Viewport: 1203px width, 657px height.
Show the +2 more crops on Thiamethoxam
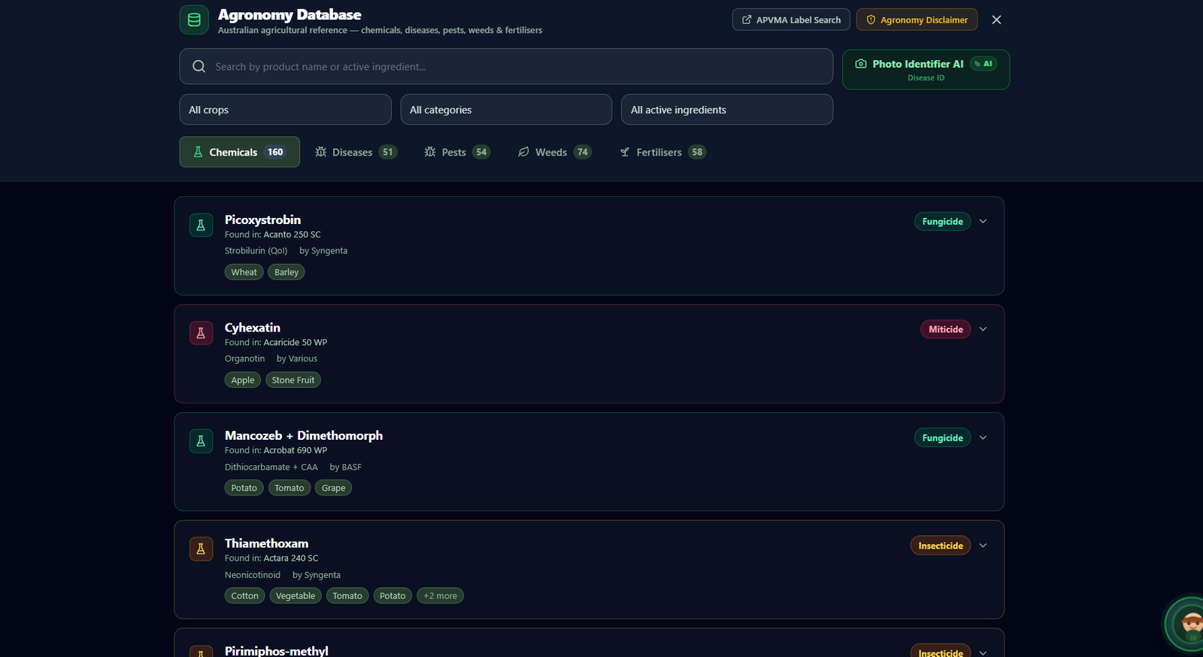pyautogui.click(x=440, y=596)
